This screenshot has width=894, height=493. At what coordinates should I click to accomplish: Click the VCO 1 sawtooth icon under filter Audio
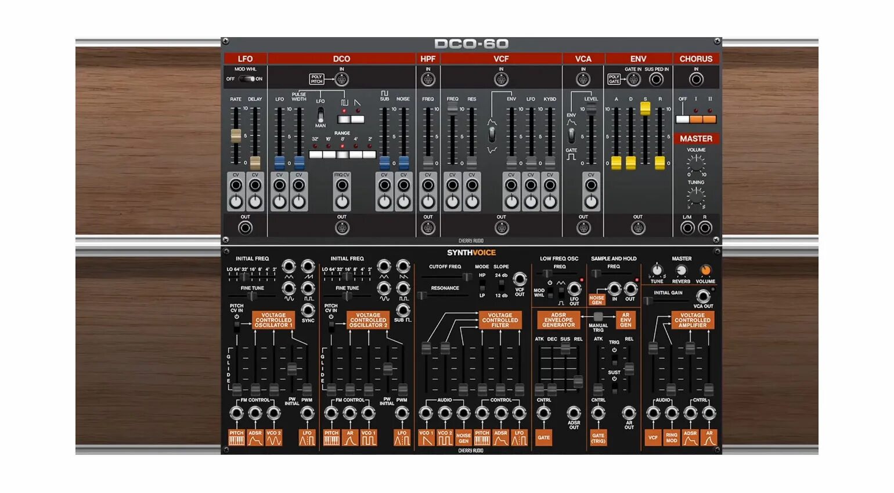pyautogui.click(x=426, y=438)
